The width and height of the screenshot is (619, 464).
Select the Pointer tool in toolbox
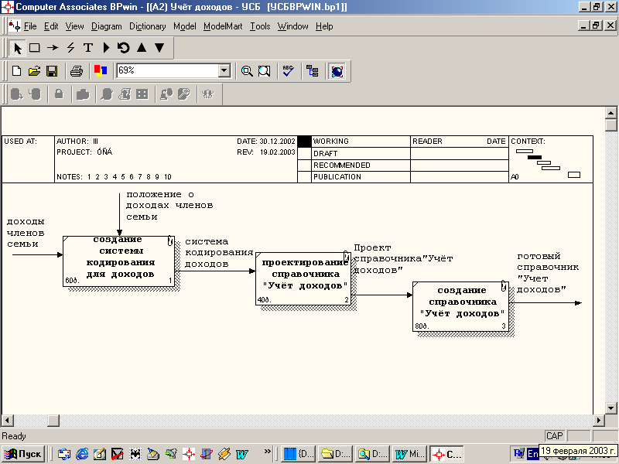17,48
